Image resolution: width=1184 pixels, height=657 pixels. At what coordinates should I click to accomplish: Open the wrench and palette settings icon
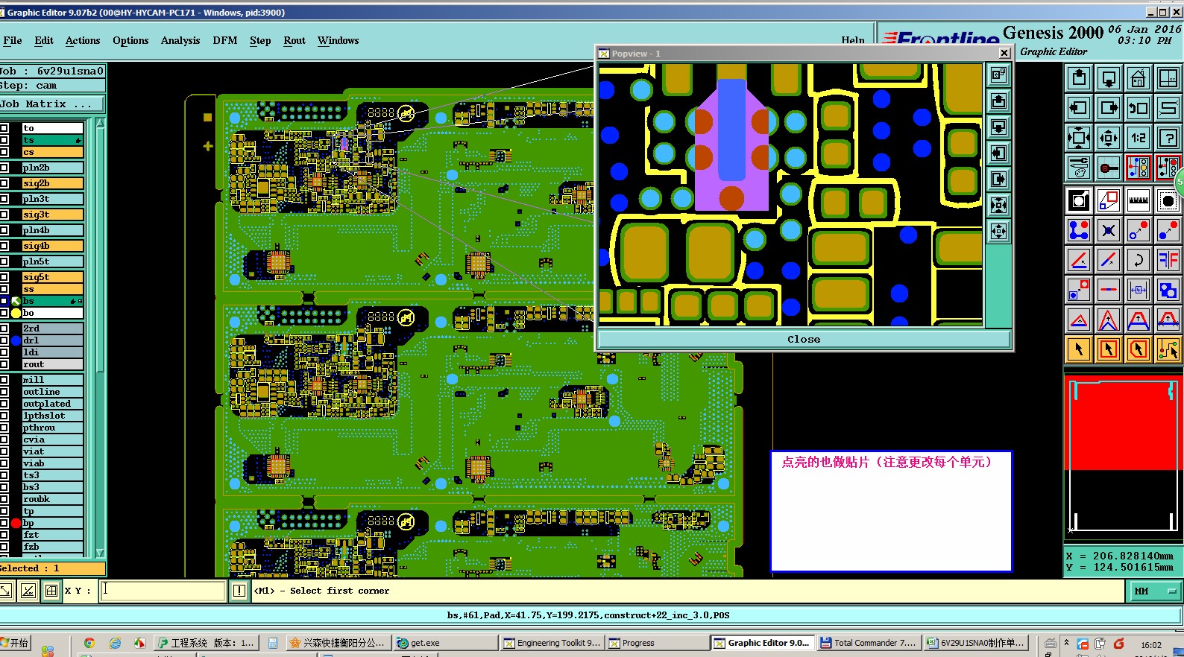(x=1079, y=168)
